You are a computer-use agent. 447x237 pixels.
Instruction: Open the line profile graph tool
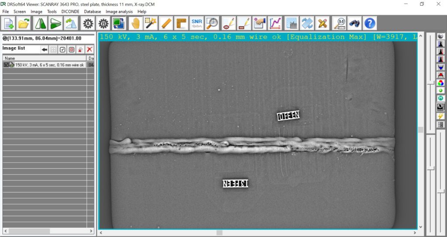(275, 24)
